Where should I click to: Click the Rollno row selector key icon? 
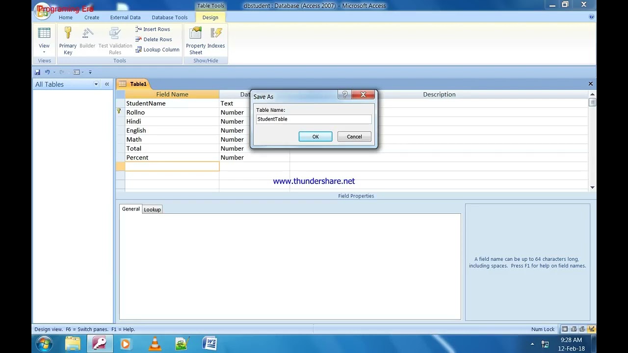pos(120,112)
